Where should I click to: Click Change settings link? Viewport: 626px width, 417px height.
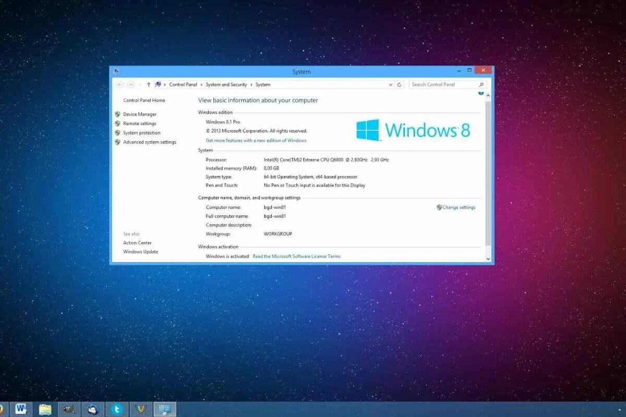(459, 207)
